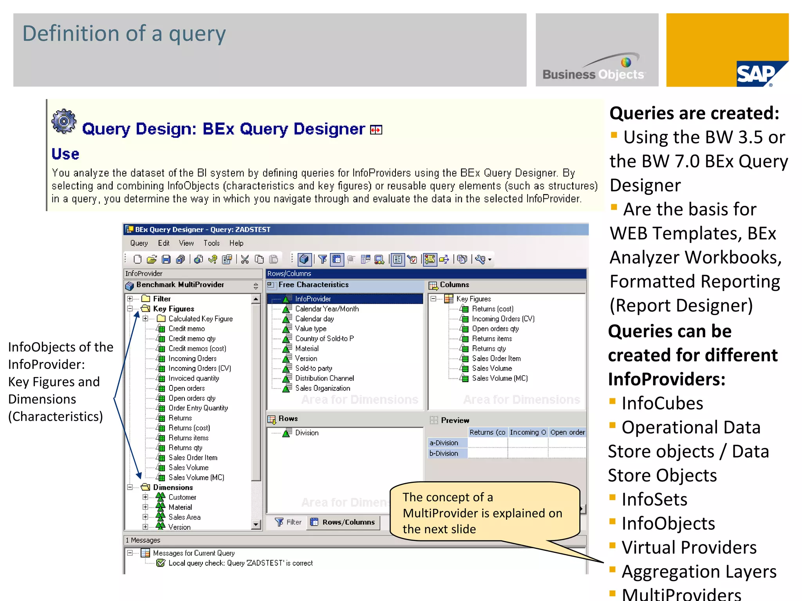
Task: Click the Save Query diskette icon
Action: [x=166, y=259]
